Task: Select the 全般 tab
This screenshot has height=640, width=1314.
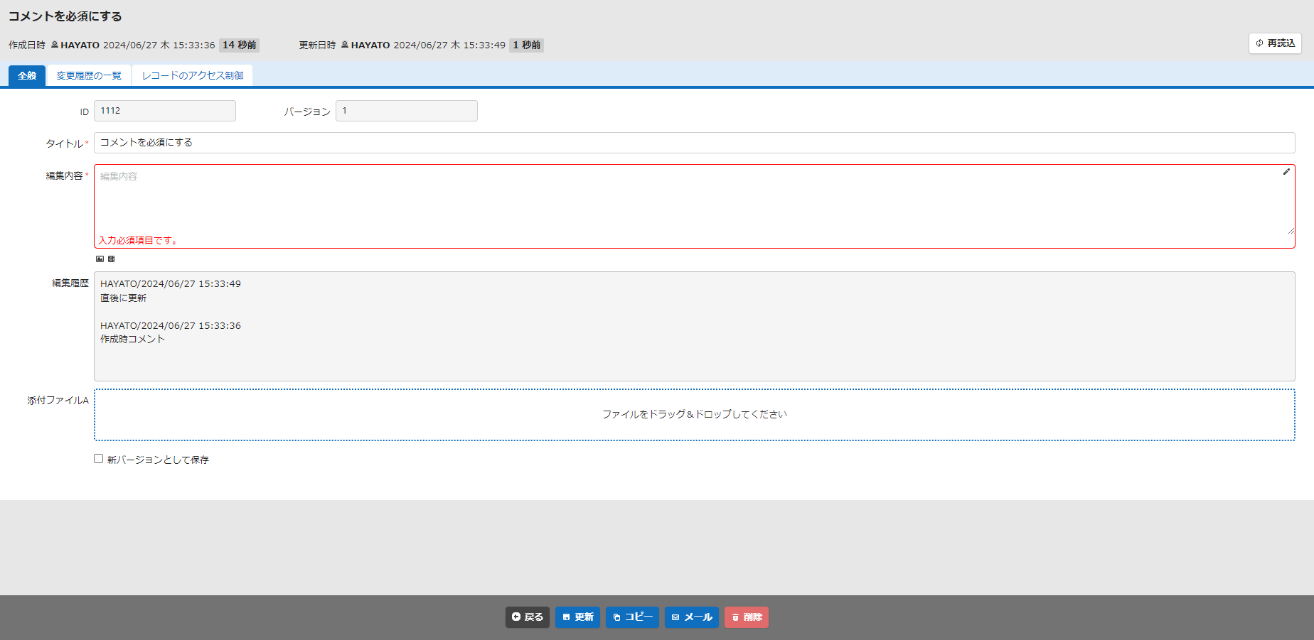Action: point(27,75)
